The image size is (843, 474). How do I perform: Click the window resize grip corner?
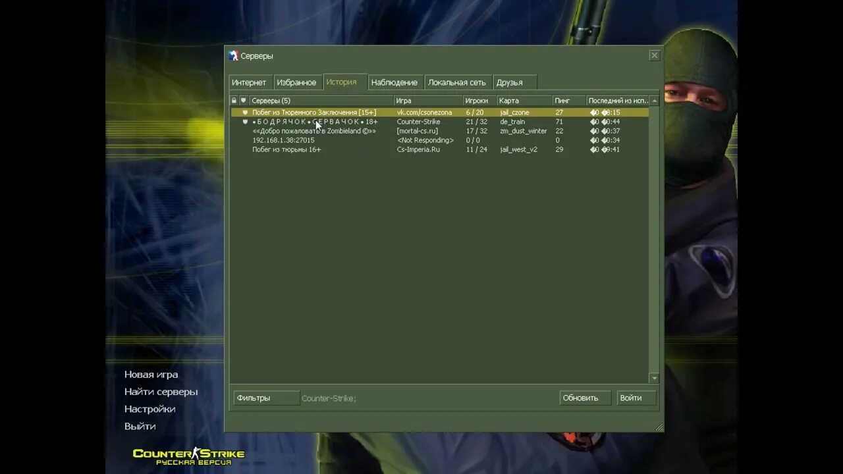tap(658, 427)
